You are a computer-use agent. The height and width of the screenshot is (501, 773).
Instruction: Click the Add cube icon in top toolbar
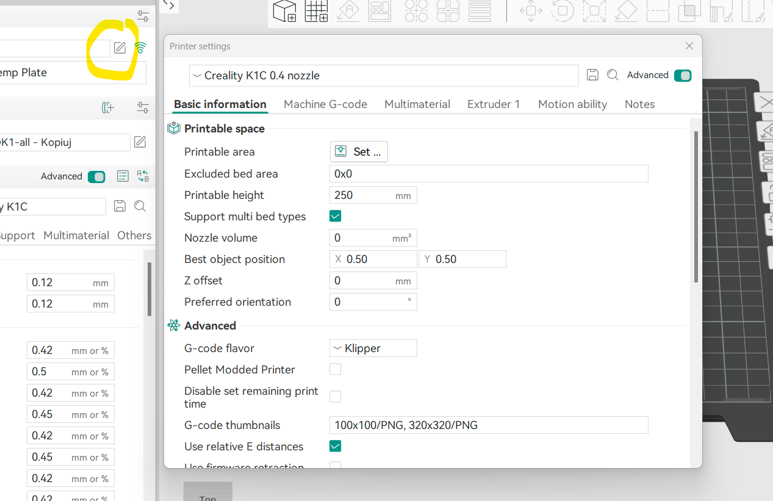click(284, 11)
